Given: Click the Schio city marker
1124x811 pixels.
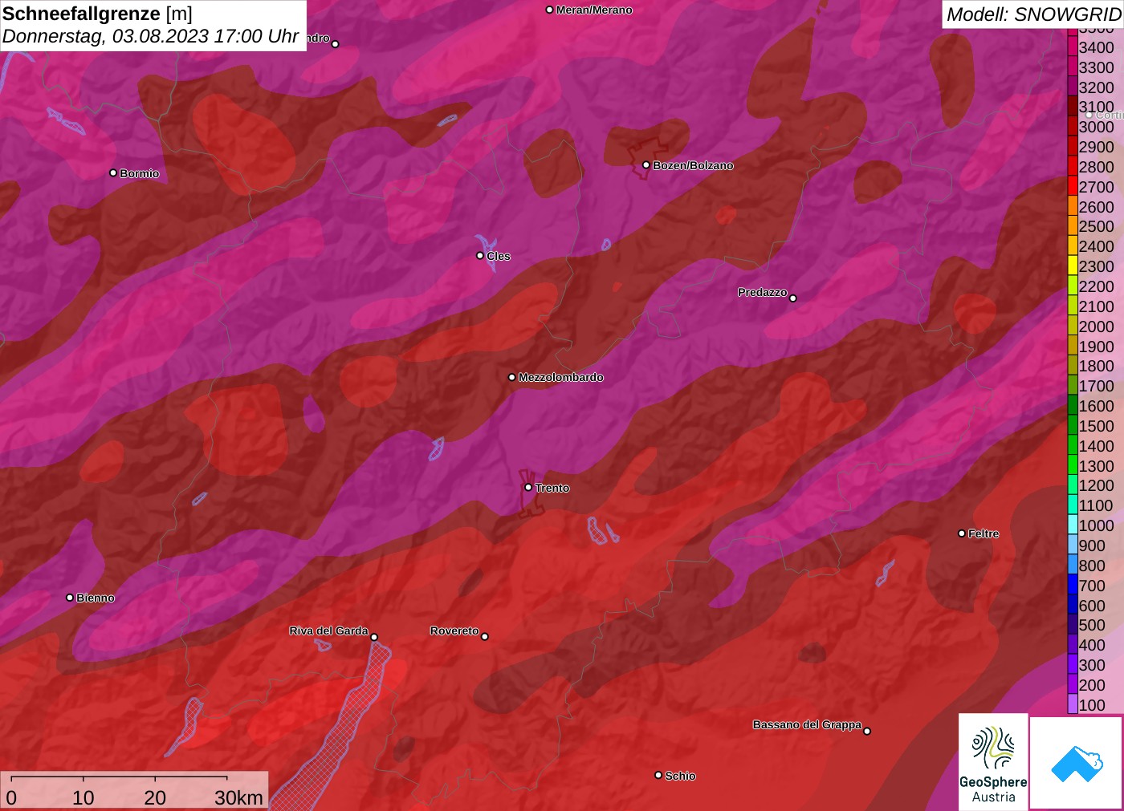Looking at the screenshot, I should coord(658,776).
